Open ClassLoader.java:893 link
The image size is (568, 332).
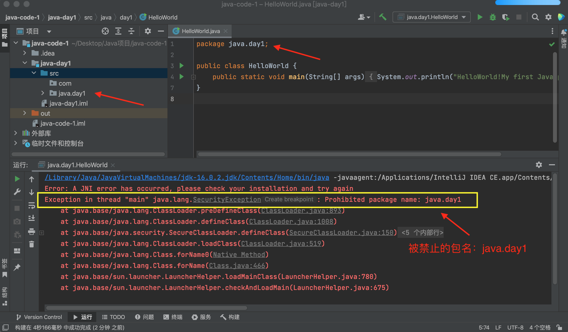pyautogui.click(x=301, y=211)
